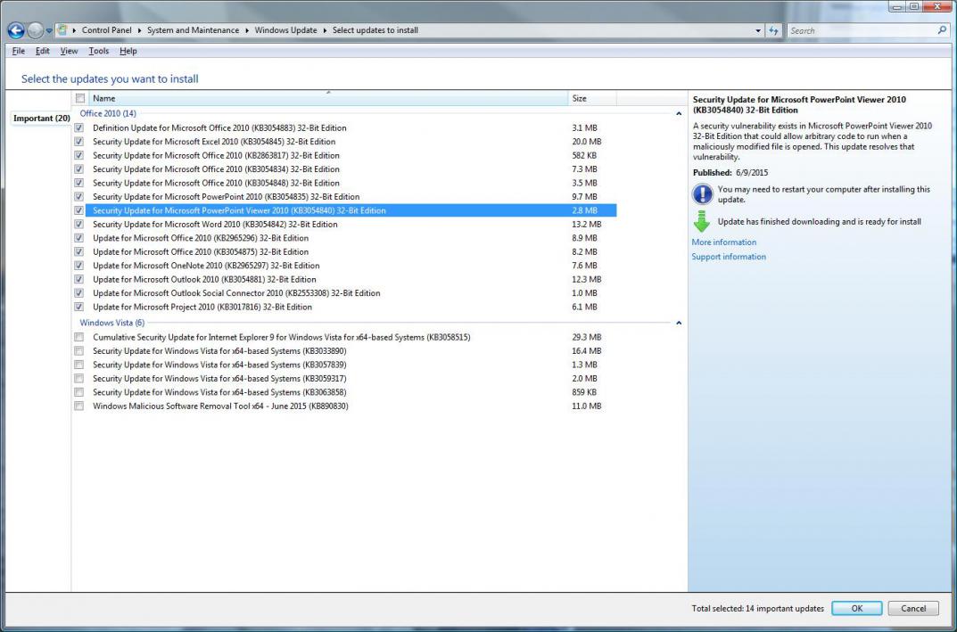Click the Back navigation arrow button
Screen dimensions: 957x632
(15, 30)
